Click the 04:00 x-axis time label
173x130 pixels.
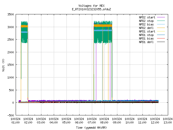[54, 123]
